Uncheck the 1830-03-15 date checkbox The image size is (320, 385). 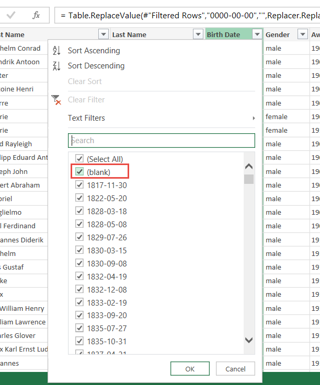coord(79,250)
